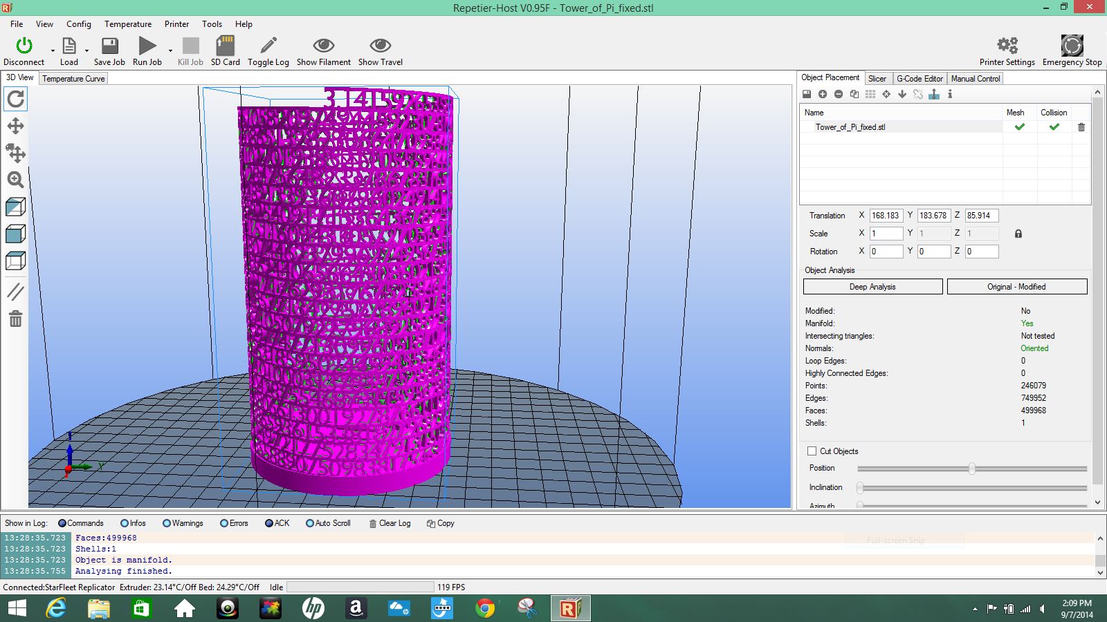Viewport: 1107px width, 622px height.
Task: Click the Deep Analysis button
Action: (872, 287)
